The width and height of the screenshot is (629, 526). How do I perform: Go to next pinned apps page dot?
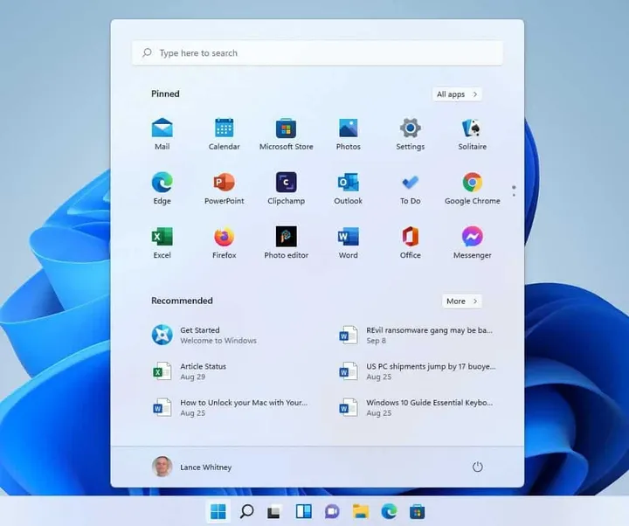(514, 195)
